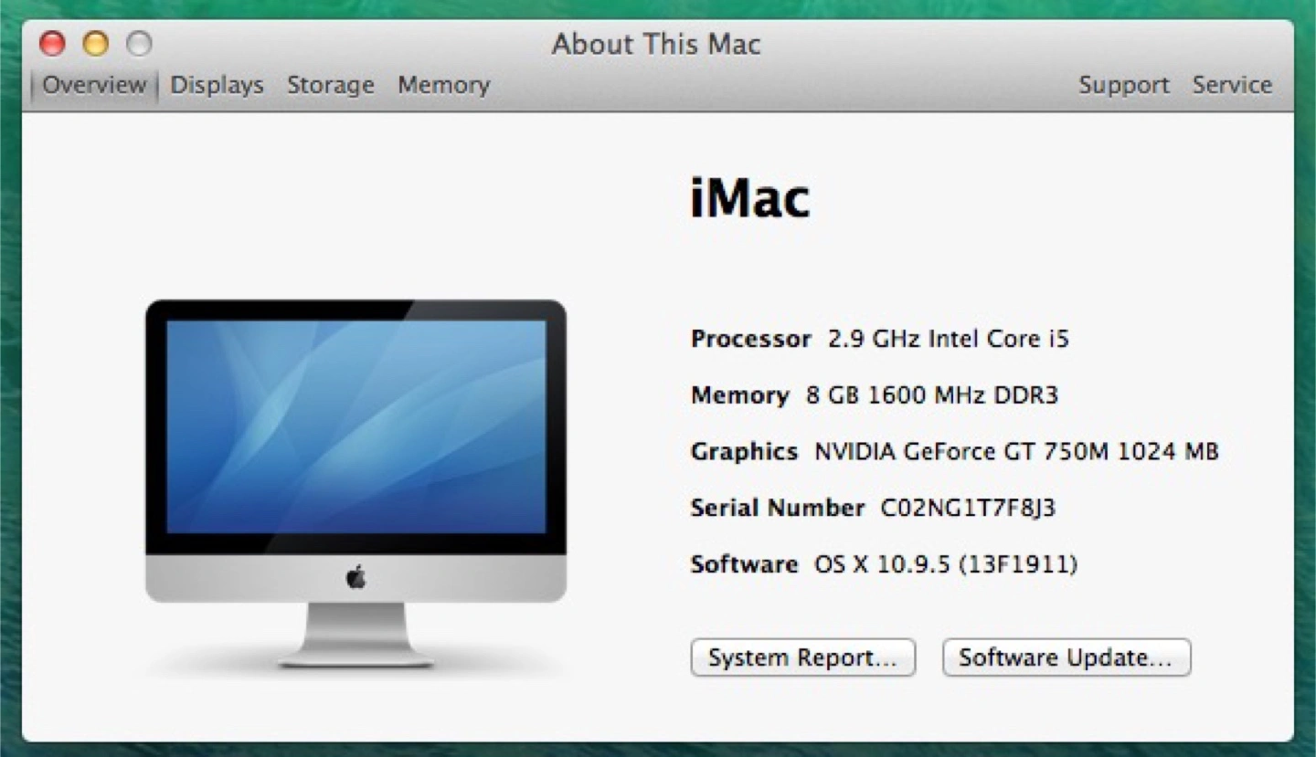Minimize window with the yellow button

tap(96, 43)
